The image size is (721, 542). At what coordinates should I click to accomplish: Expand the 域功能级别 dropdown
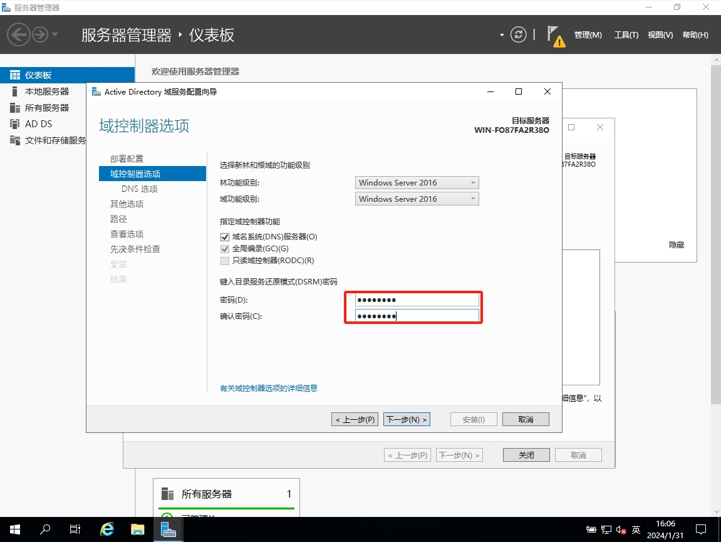tap(417, 199)
